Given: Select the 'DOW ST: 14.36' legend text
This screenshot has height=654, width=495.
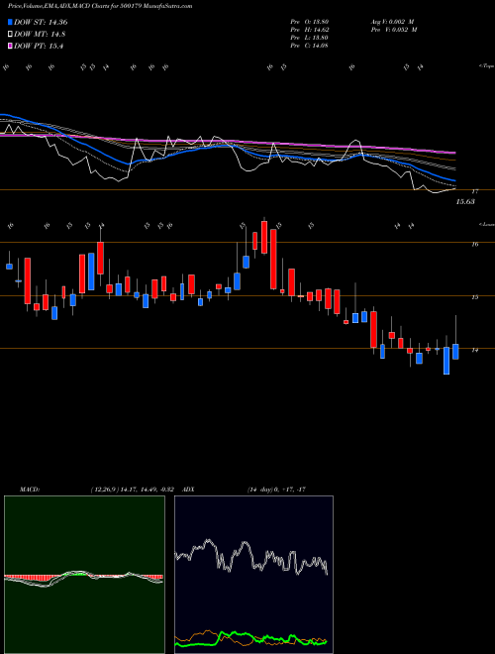Looking at the screenshot, I should click(x=41, y=23).
